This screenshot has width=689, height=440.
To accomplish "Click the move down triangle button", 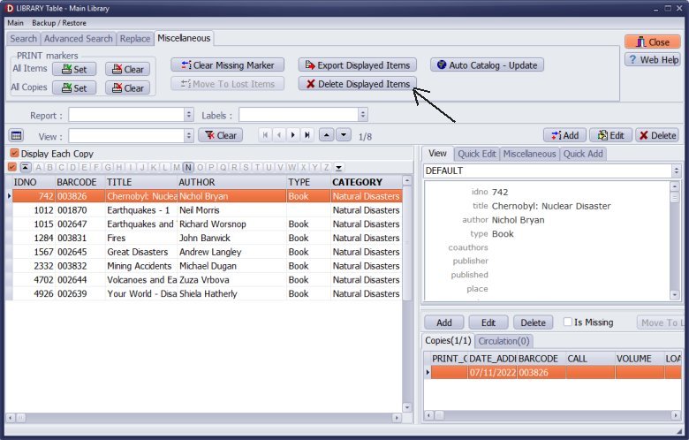I will [x=344, y=135].
